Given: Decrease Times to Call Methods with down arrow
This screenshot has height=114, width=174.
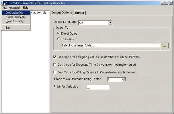Looking at the screenshot, I should pos(124,81).
